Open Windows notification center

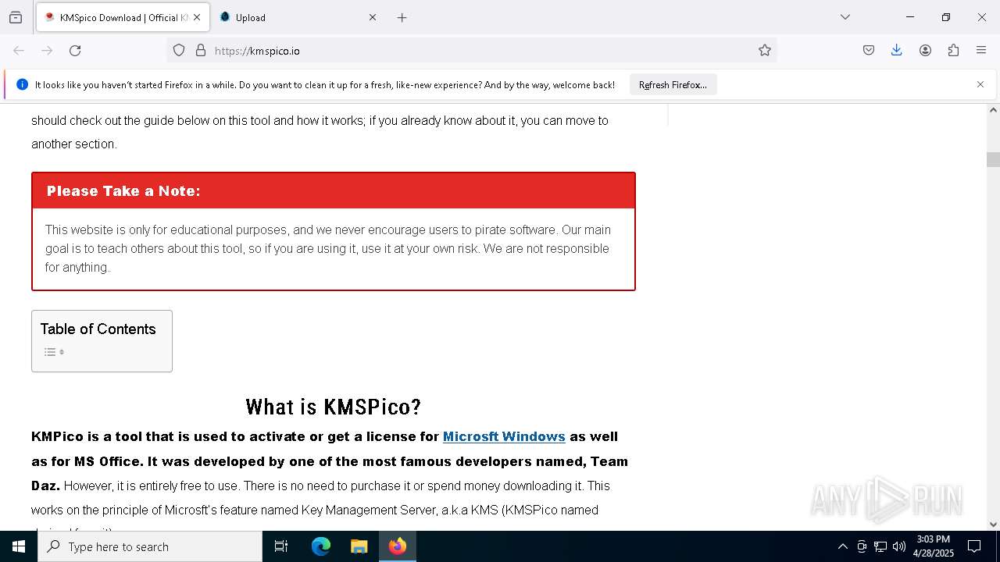click(x=974, y=546)
